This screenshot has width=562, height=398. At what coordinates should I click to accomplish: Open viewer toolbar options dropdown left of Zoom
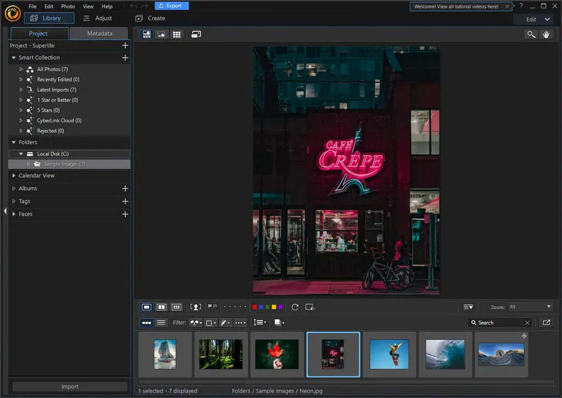coord(468,307)
